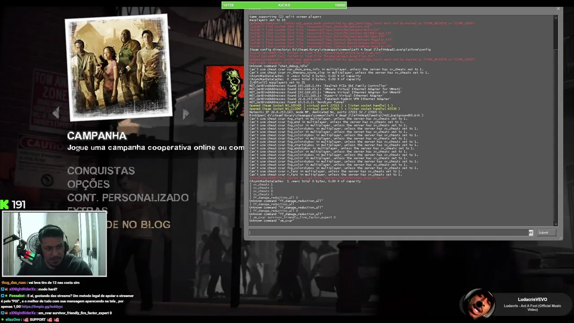Viewport: 574px width, 323px height.
Task: Click the right arrow beside campaign poster
Action: [186, 114]
